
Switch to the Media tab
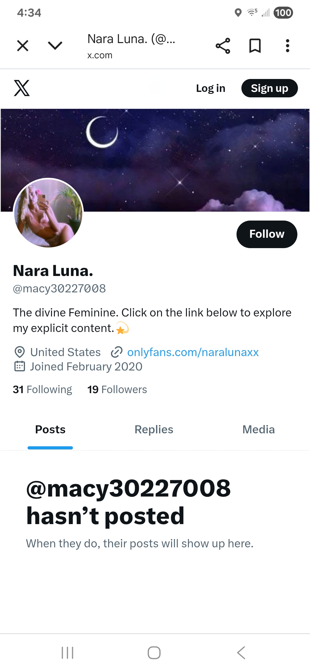coord(258,430)
